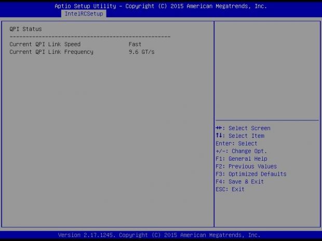Click the F4: Save & Exit line

pyautogui.click(x=239, y=181)
